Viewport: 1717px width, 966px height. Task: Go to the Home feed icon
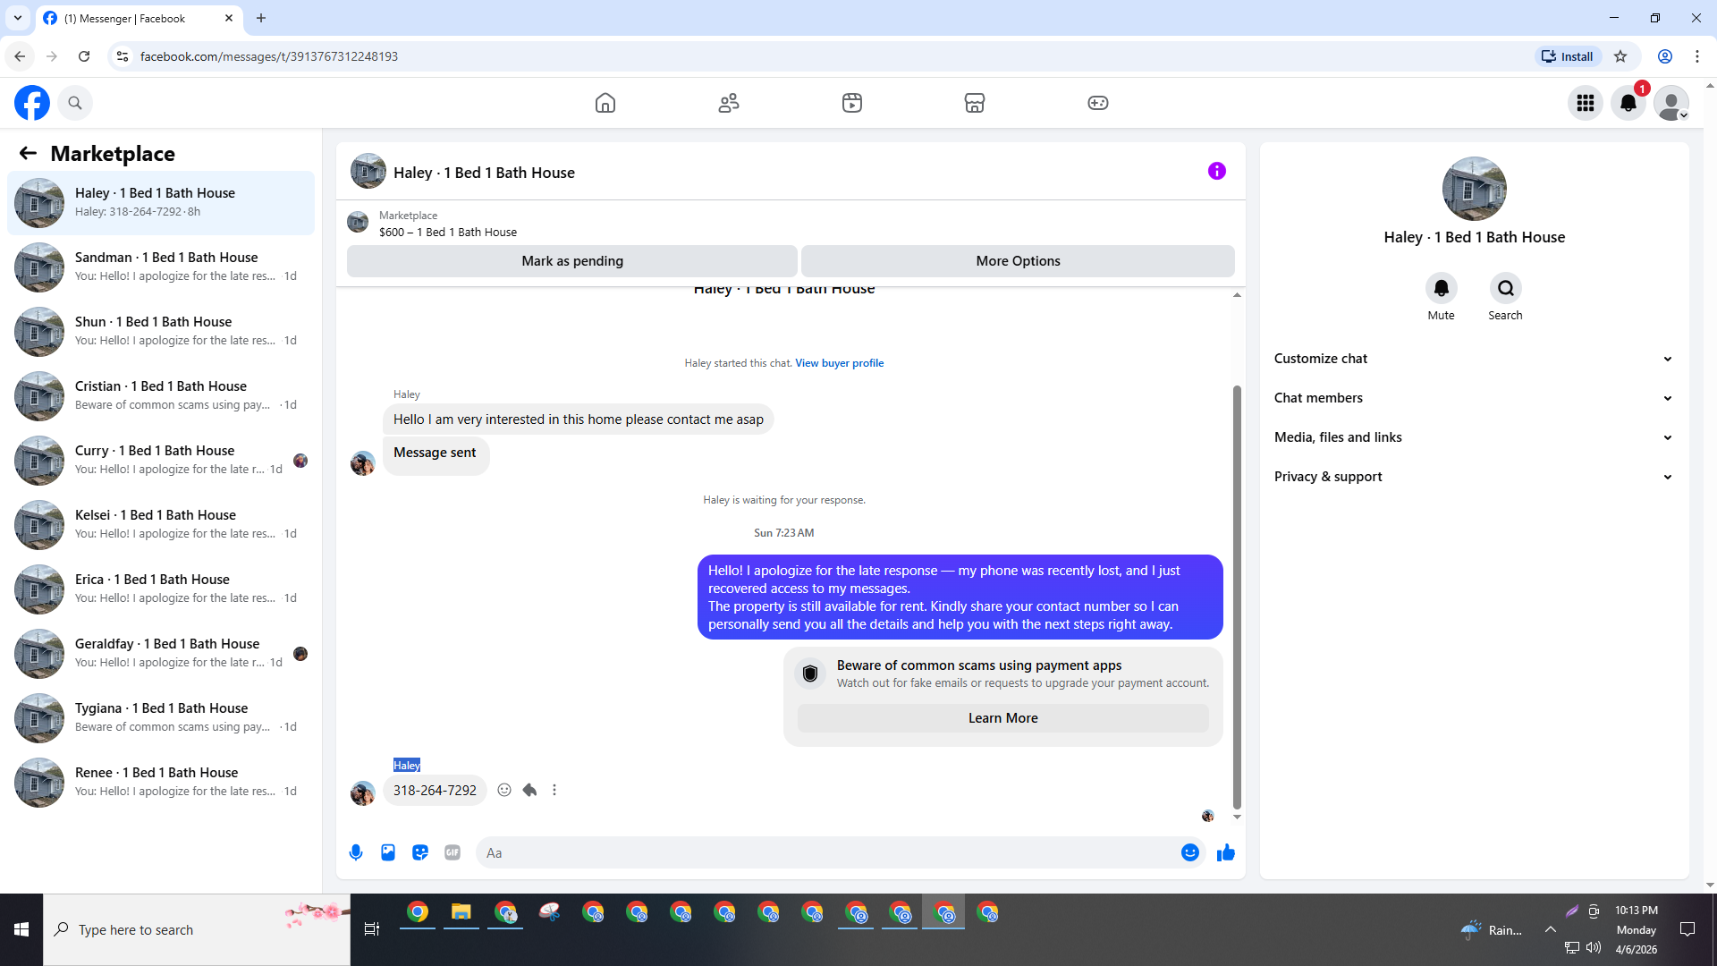click(605, 103)
